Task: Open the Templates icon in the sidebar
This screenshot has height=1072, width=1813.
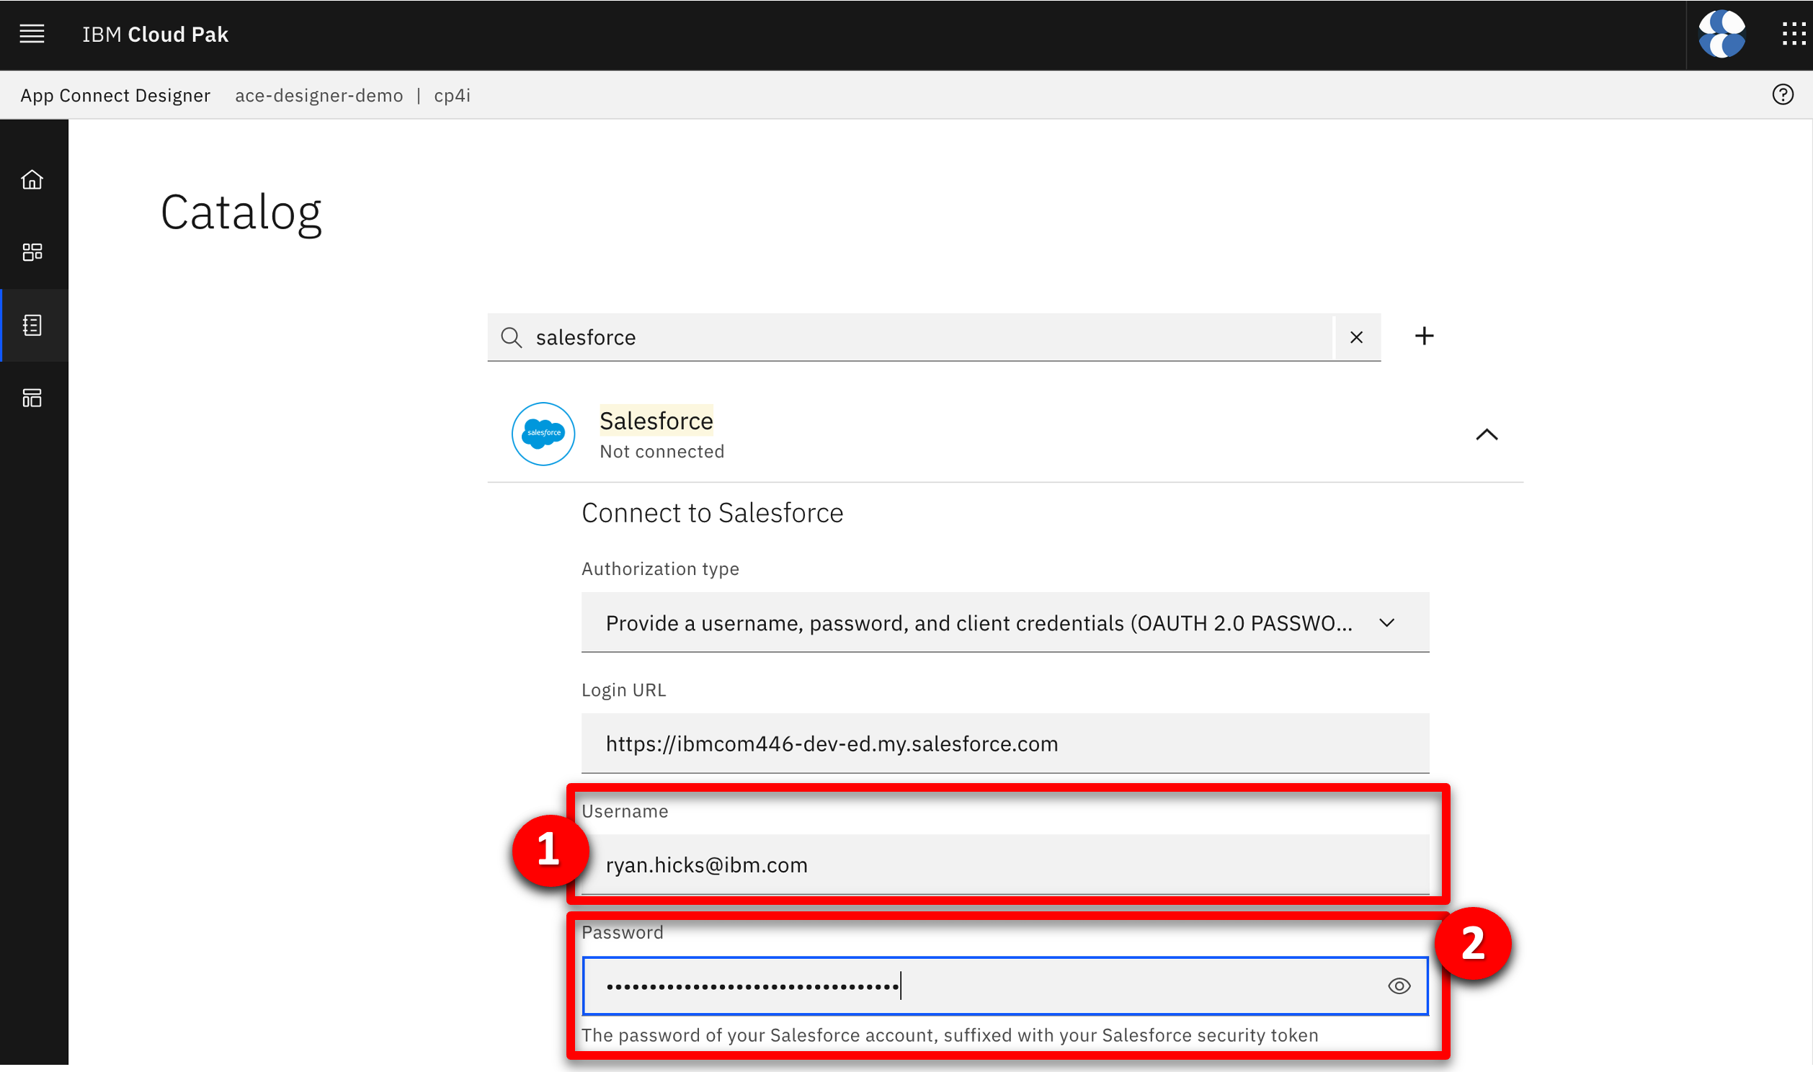Action: point(32,398)
